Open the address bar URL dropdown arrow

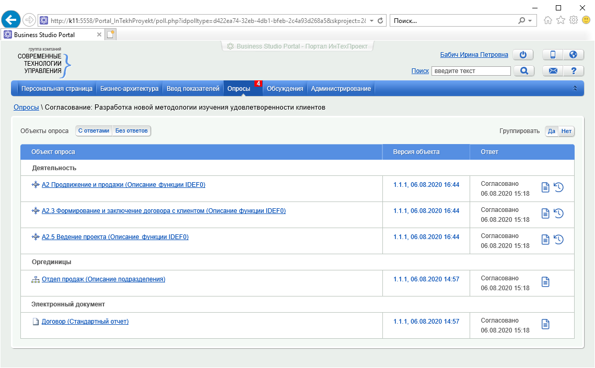click(371, 21)
